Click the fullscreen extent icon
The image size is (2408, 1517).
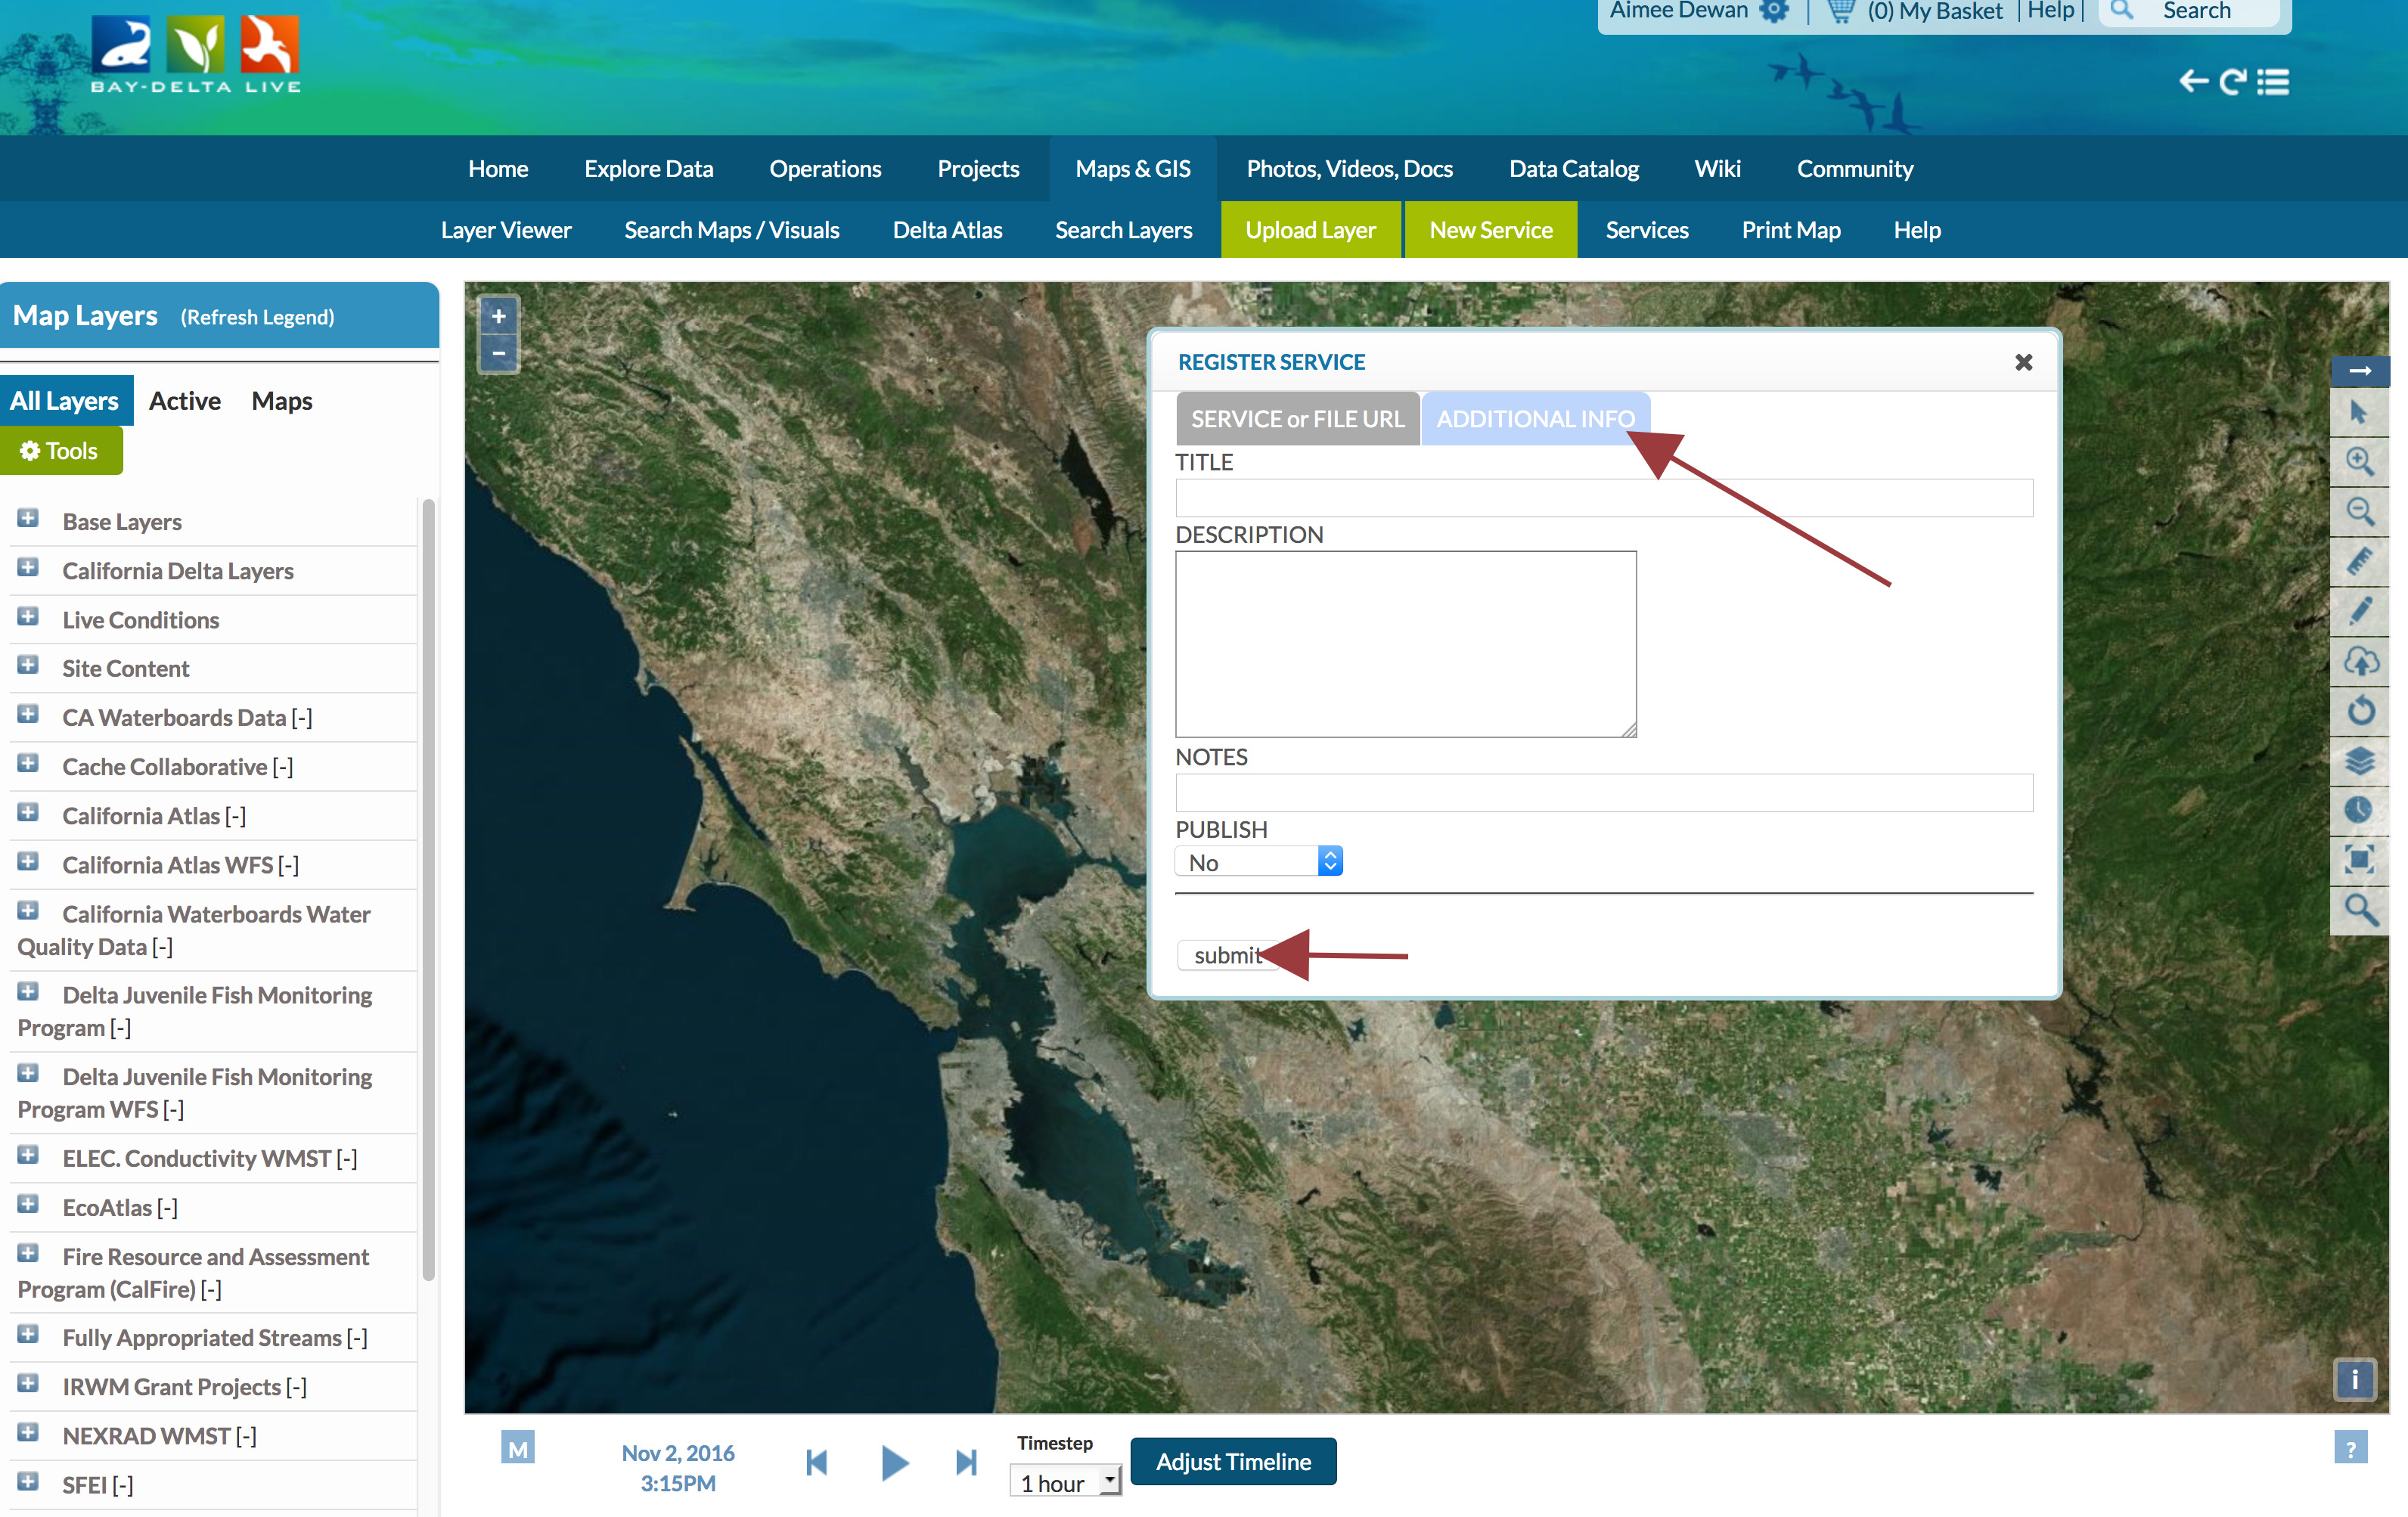(x=2359, y=859)
